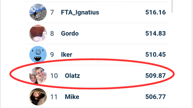Click rank number 8 beside Gordo

[52, 33]
